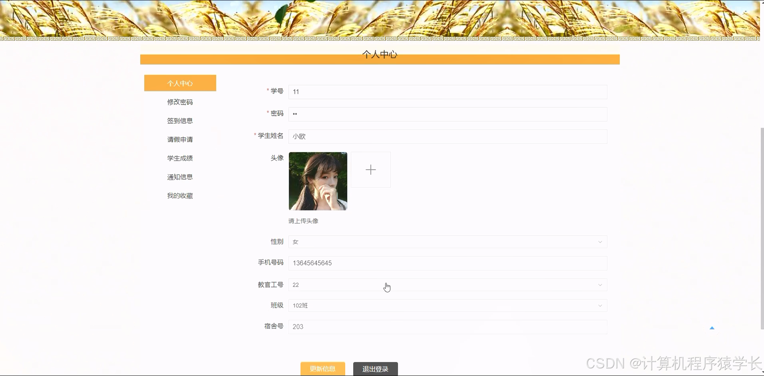Click the 手机号码 phone number field
The width and height of the screenshot is (764, 376).
pos(447,263)
